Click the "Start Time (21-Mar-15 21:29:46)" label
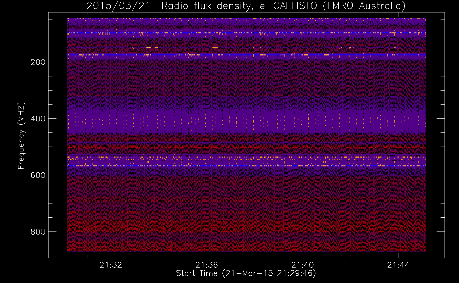The width and height of the screenshot is (459, 283). pyautogui.click(x=246, y=273)
